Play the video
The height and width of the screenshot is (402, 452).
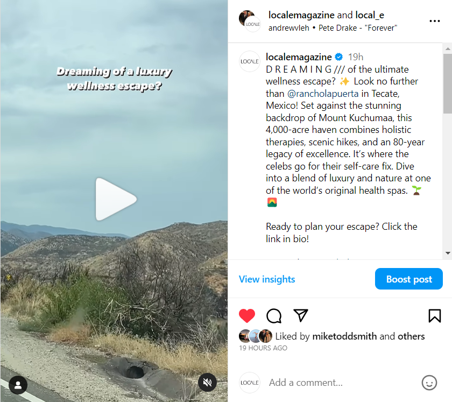(116, 199)
